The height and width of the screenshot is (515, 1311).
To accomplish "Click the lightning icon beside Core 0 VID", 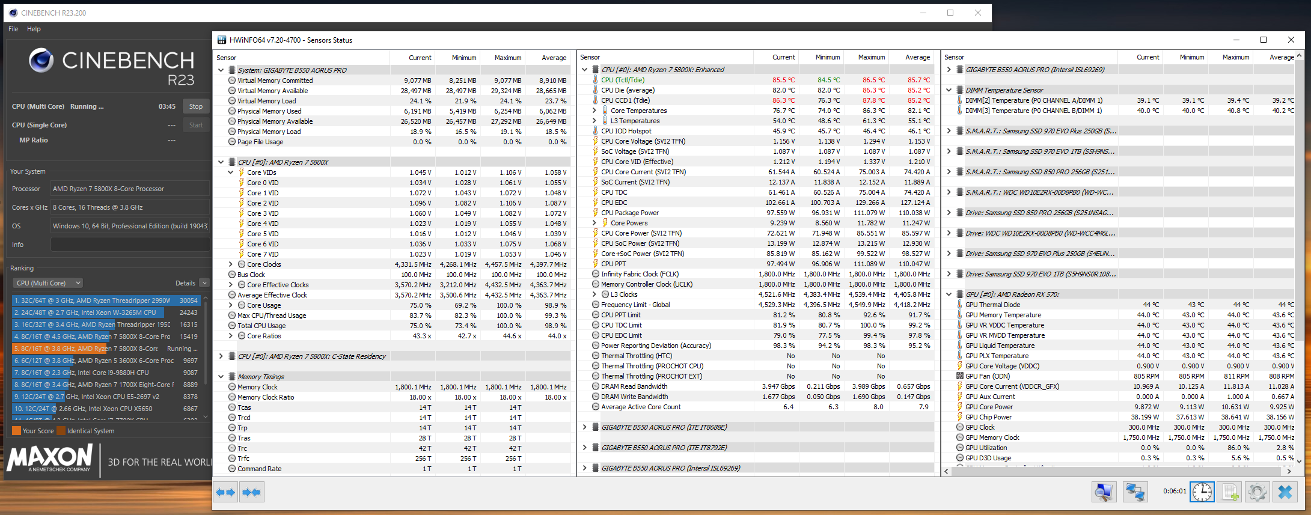I will pos(242,183).
